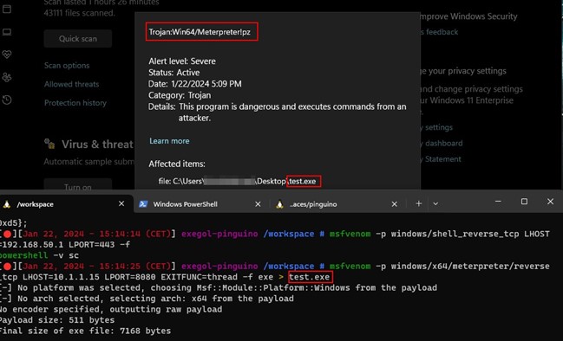
Task: Close the /workspace terminal tab
Action: coord(121,203)
